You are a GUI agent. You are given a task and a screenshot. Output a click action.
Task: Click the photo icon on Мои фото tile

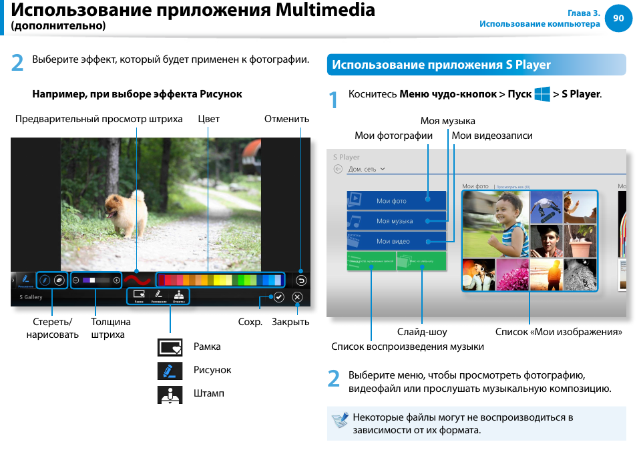click(355, 198)
